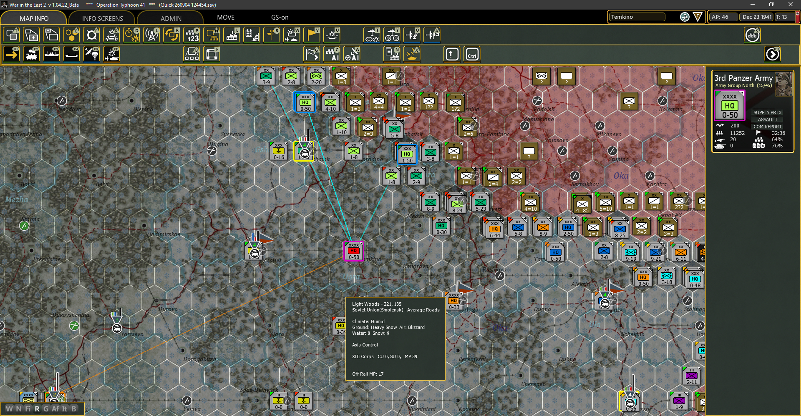
Task: Select Air transport paratrooper mode icon (F9)
Action: (92, 54)
